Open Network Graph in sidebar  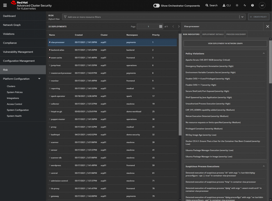23,25
